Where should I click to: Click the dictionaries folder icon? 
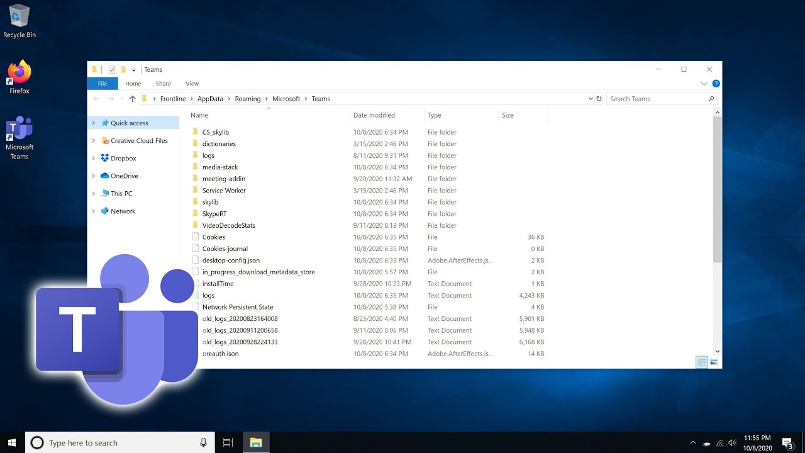pos(196,144)
